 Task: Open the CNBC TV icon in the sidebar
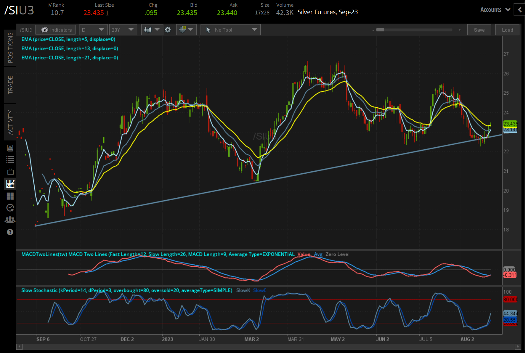click(10, 171)
